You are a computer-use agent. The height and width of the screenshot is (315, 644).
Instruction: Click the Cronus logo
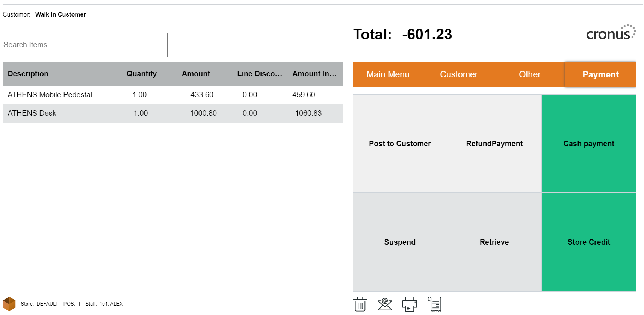coord(611,33)
